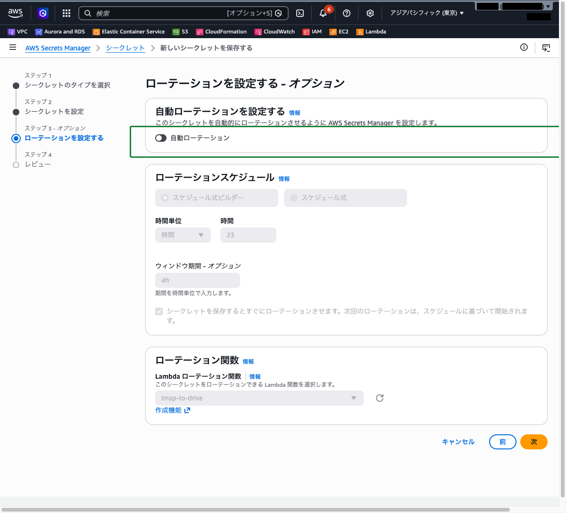Click the ウィンドウ期間 input field
Image resolution: width=566 pixels, height=513 pixels.
198,280
